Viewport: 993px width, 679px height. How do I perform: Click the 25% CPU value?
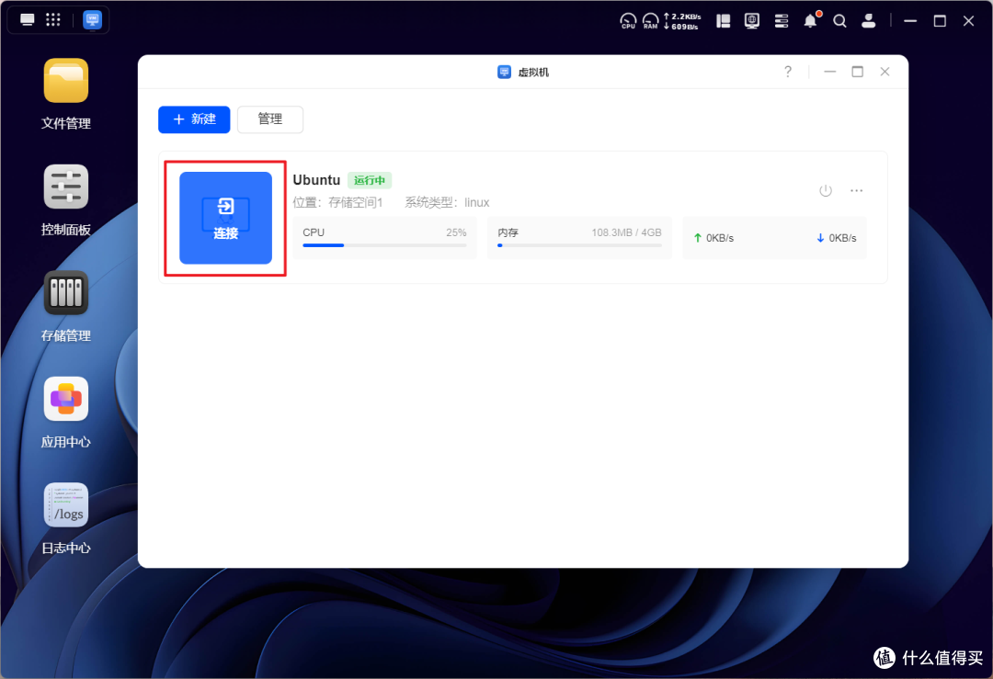(x=456, y=232)
